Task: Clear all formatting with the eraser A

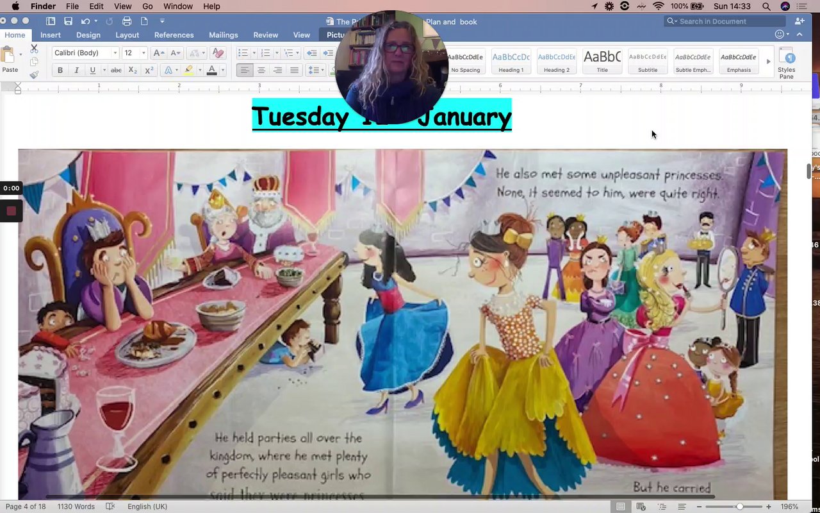Action: pyautogui.click(x=218, y=53)
